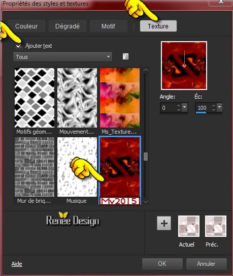233x276 pixels.
Task: Open the Angle value dropdown arrow
Action: (184, 107)
